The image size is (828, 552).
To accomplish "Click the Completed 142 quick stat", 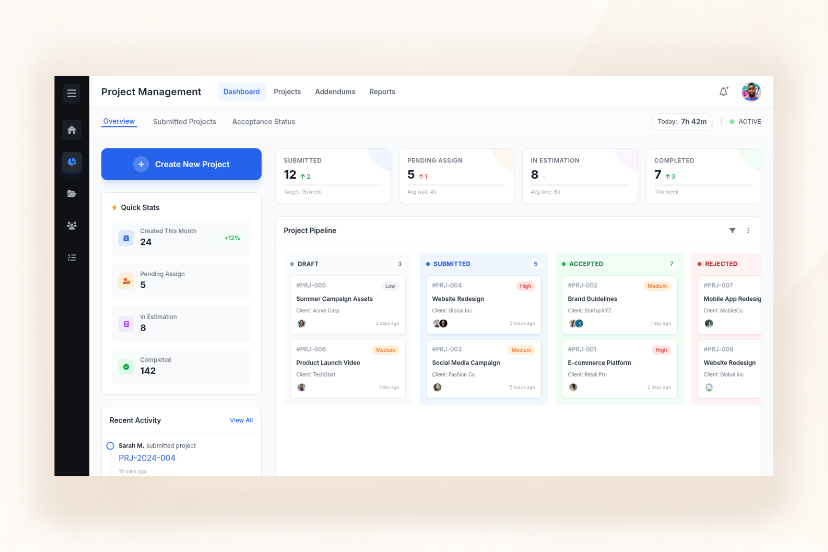I will 181,367.
